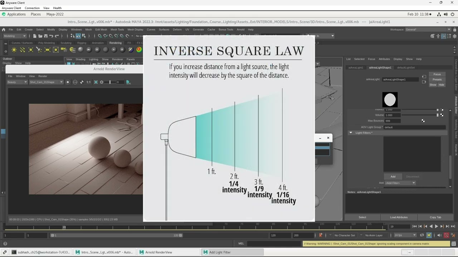The width and height of the screenshot is (458, 257).
Task: Click the Open Scene folder icon
Action: tap(40, 36)
